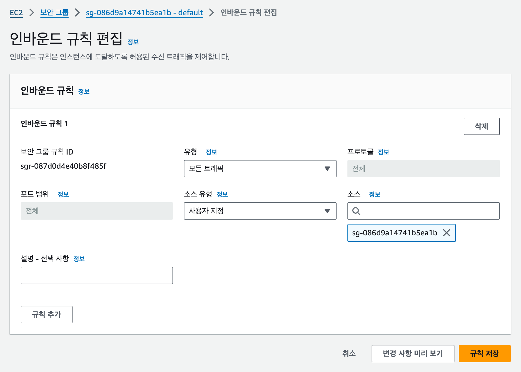Click the magnifier icon in 소스 search
Image resolution: width=521 pixels, height=372 pixels.
356,211
